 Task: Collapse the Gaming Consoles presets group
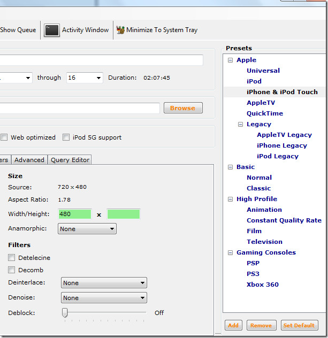(x=230, y=252)
